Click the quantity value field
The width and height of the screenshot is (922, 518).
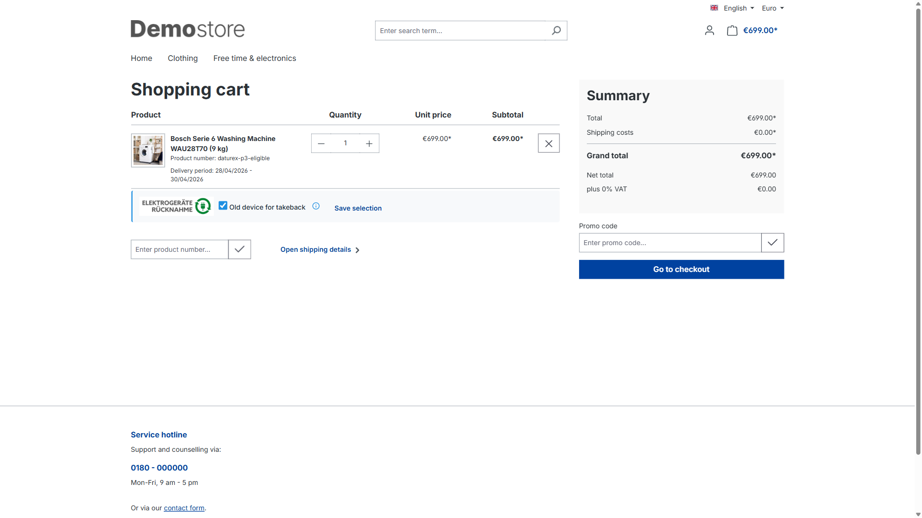click(345, 143)
